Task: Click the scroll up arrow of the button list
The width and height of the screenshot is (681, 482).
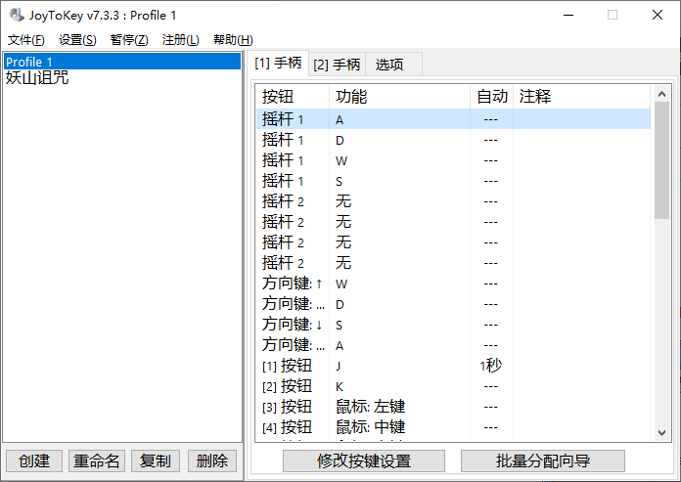Action: point(661,94)
